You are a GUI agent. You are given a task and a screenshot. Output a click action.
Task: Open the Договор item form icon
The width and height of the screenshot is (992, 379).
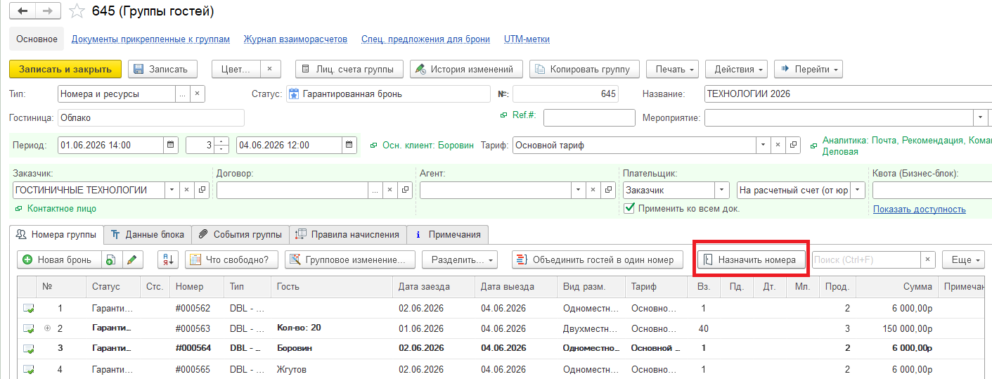(x=405, y=190)
